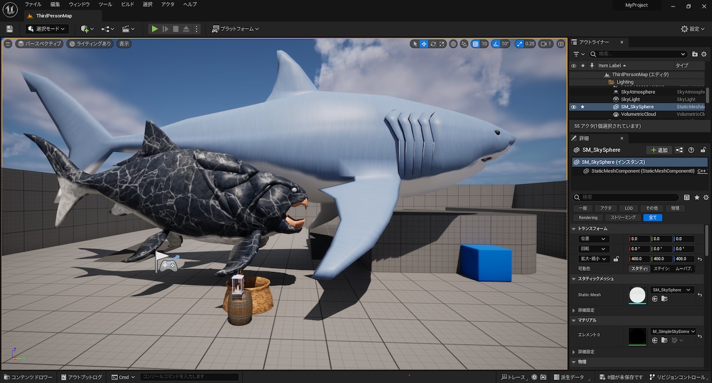Open the Outliner settings gear
Screen dimensions: 712x383
coord(705,54)
